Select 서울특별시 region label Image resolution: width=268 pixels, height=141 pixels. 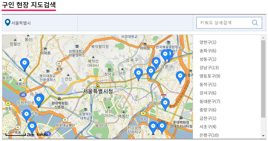pos(21,23)
